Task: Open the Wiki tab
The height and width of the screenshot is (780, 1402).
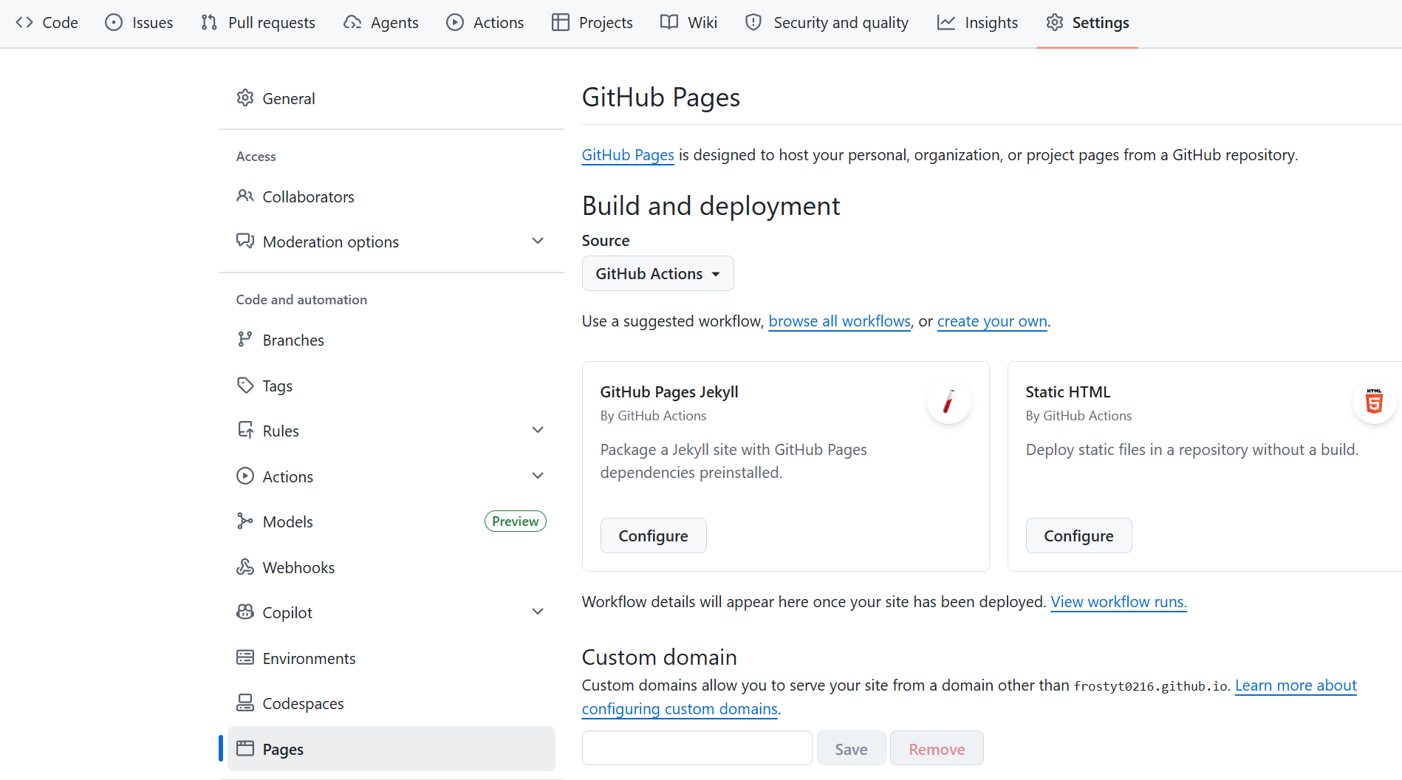Action: pos(688,23)
